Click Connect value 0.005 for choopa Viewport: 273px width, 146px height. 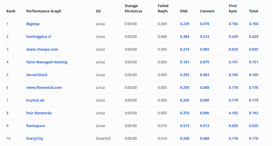205,49
